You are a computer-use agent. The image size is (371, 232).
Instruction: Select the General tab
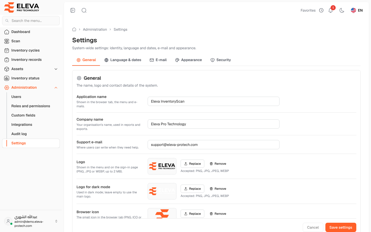coord(86,60)
